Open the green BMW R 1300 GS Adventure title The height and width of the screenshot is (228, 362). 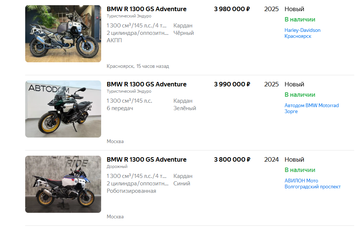tap(146, 84)
